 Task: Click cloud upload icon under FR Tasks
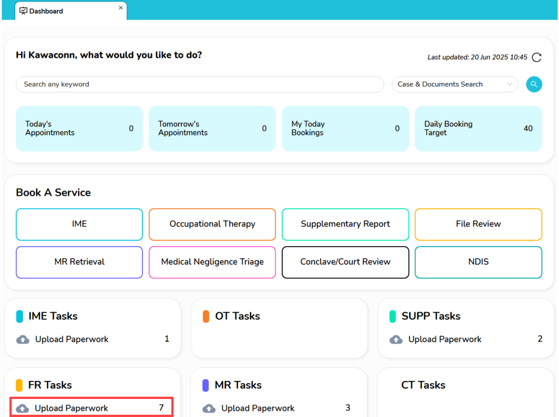(22, 408)
